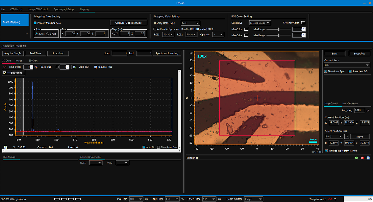Open the Acquisition sub-tab

[8, 46]
